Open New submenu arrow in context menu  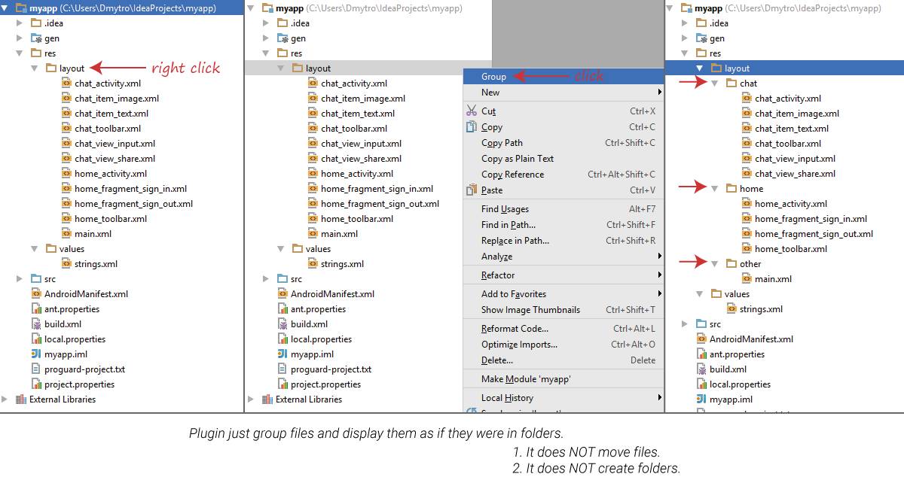659,93
